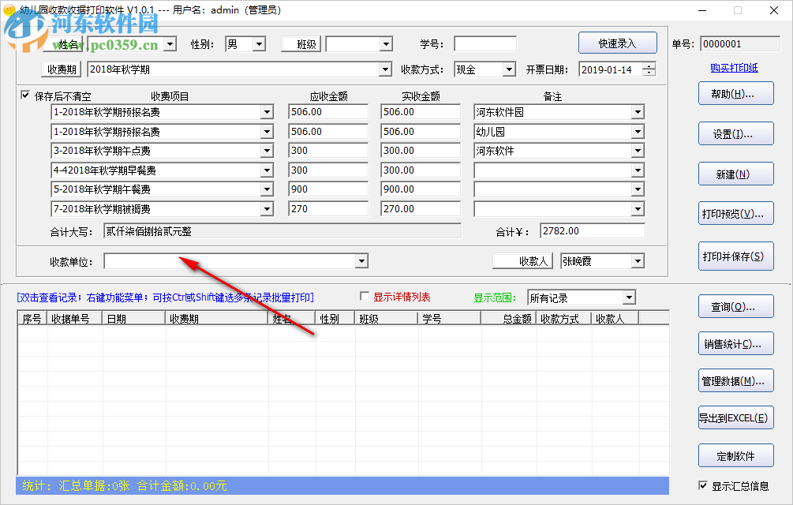Click the 收款人 label button
This screenshot has width=793, height=505.
point(522,261)
